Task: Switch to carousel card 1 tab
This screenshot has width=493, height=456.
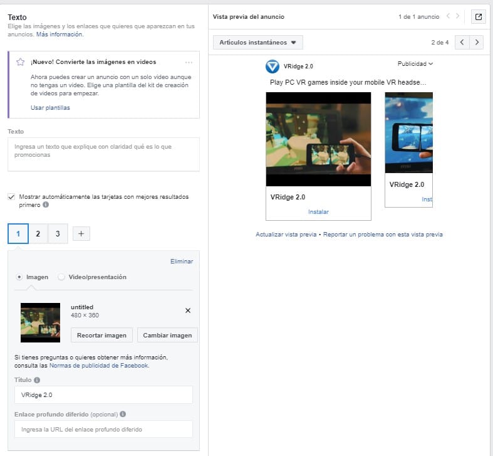Action: [18, 234]
